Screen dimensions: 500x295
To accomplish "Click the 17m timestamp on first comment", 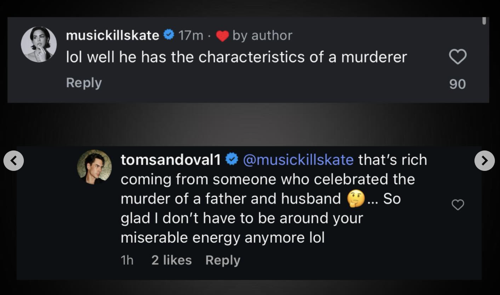I will click(190, 36).
